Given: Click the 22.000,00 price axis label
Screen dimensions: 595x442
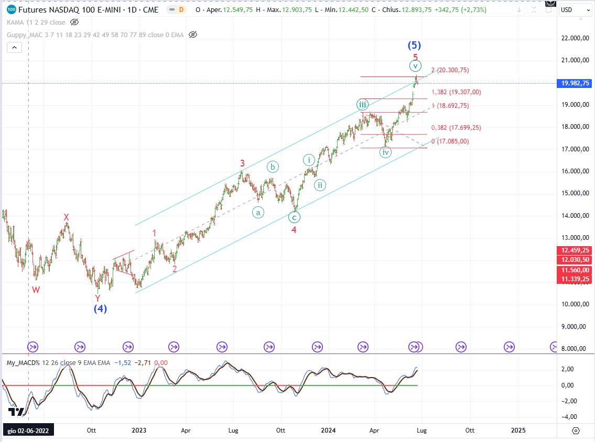Looking at the screenshot, I should (x=575, y=38).
